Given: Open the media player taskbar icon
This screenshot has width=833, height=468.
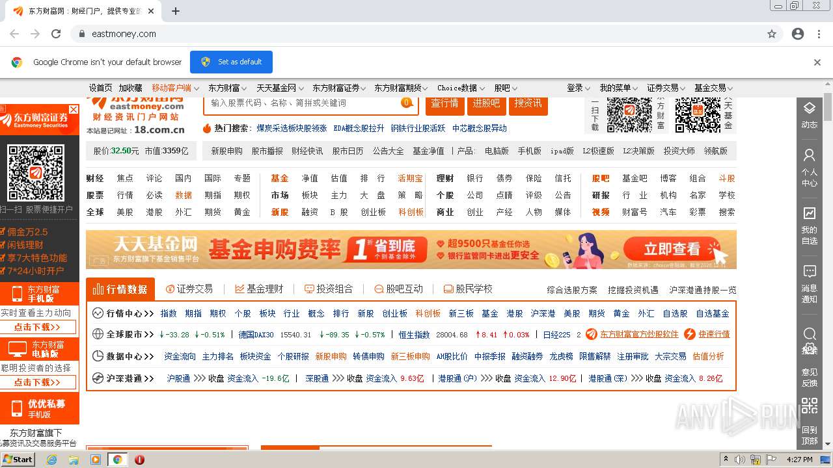Looking at the screenshot, I should pos(96,460).
